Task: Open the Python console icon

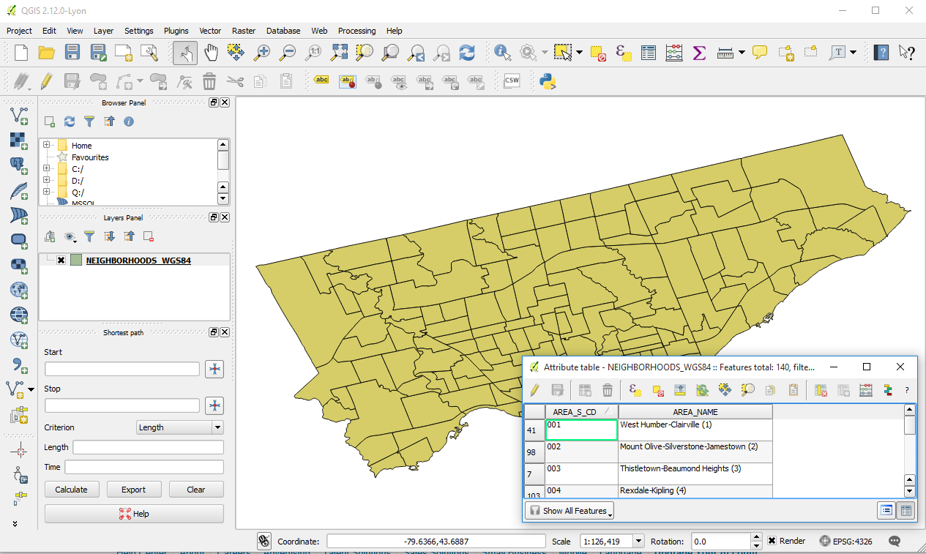Action: (547, 81)
